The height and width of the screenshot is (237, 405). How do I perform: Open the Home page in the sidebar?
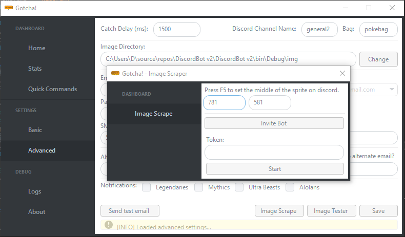point(37,48)
